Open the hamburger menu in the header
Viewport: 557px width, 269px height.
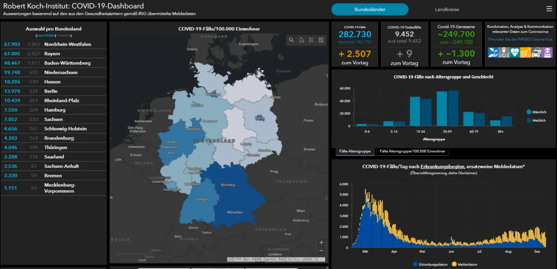(549, 9)
